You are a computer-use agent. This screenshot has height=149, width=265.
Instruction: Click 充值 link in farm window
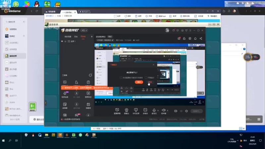59,16
